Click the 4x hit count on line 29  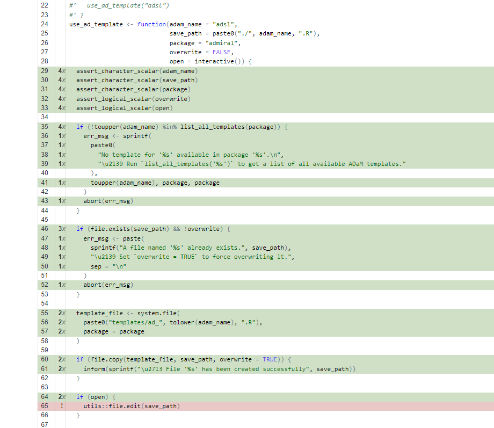point(62,71)
